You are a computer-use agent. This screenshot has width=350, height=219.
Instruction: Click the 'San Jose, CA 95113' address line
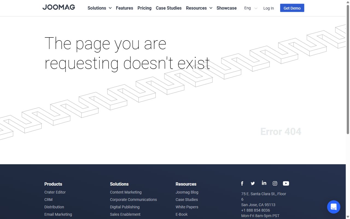258,205
